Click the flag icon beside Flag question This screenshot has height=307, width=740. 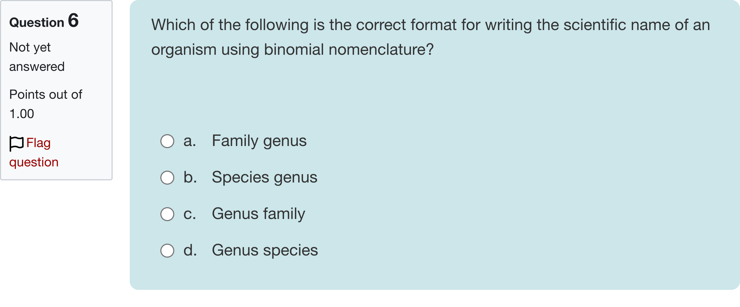pyautogui.click(x=16, y=143)
